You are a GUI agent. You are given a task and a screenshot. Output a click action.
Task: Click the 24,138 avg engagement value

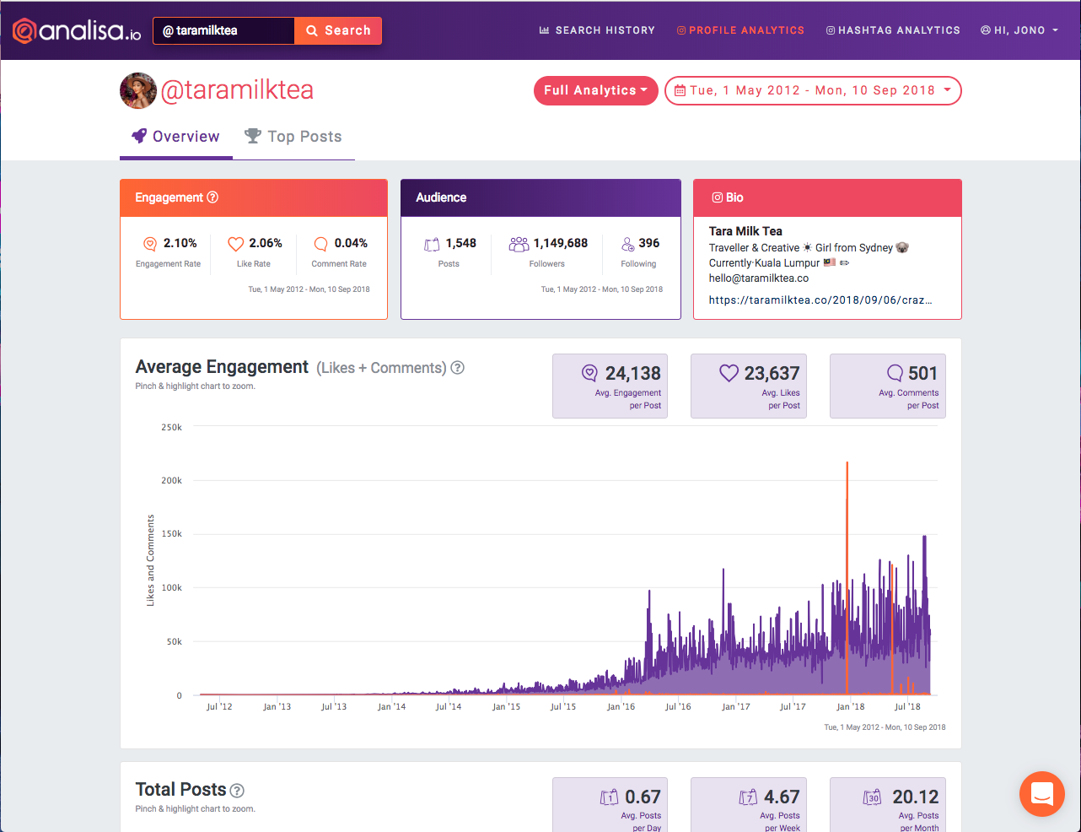[633, 373]
